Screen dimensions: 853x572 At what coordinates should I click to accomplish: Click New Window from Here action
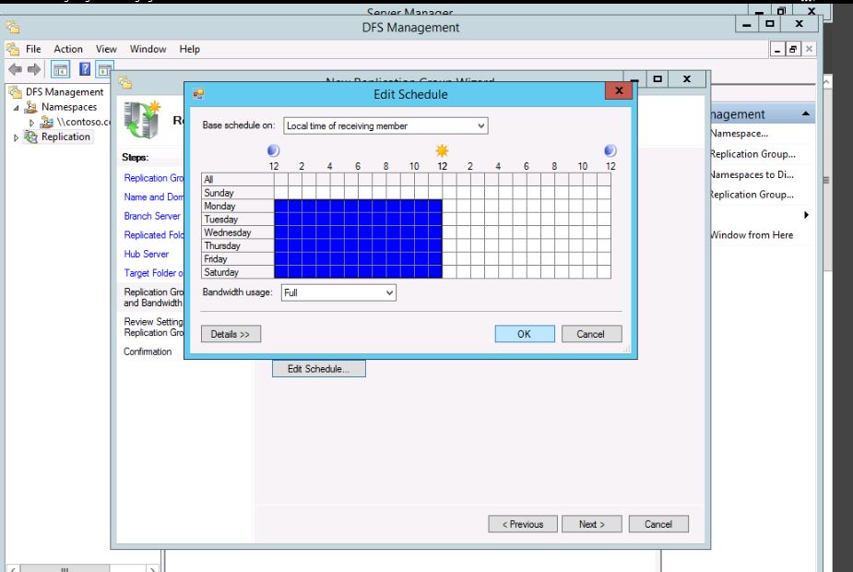point(752,235)
